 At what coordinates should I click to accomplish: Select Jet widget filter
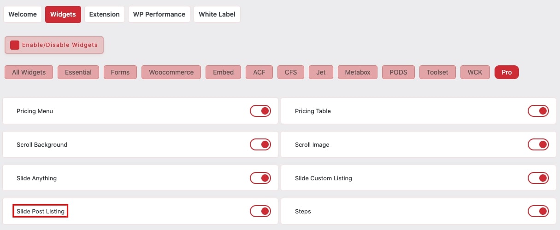(x=321, y=72)
